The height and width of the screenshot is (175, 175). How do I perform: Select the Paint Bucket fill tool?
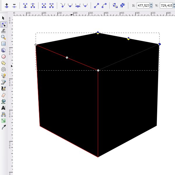[3, 101]
